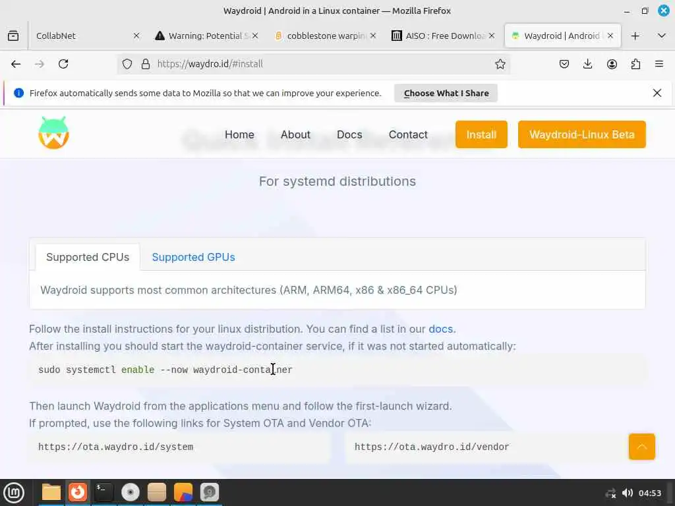Dismiss the Firefox data notification bar
Screen dimensions: 675x506
657,93
